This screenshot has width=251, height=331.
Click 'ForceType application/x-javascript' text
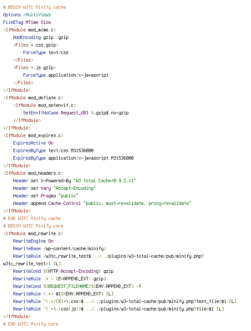click(66, 75)
